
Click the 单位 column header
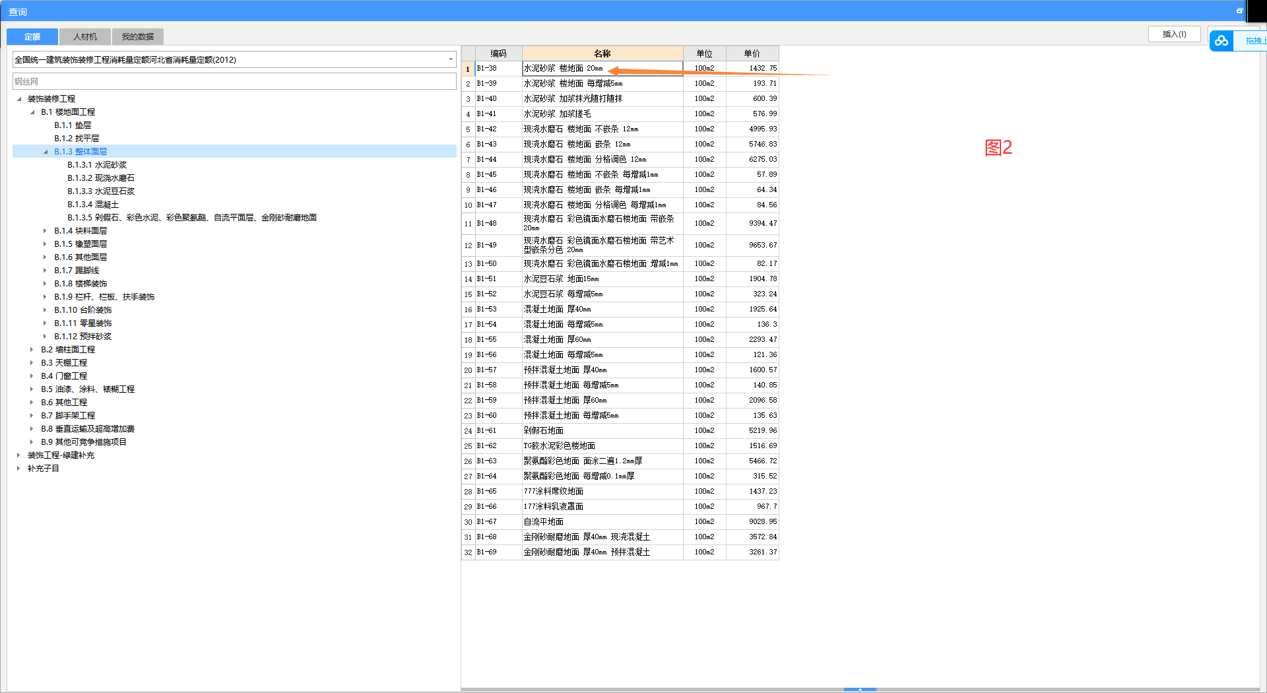pos(704,53)
